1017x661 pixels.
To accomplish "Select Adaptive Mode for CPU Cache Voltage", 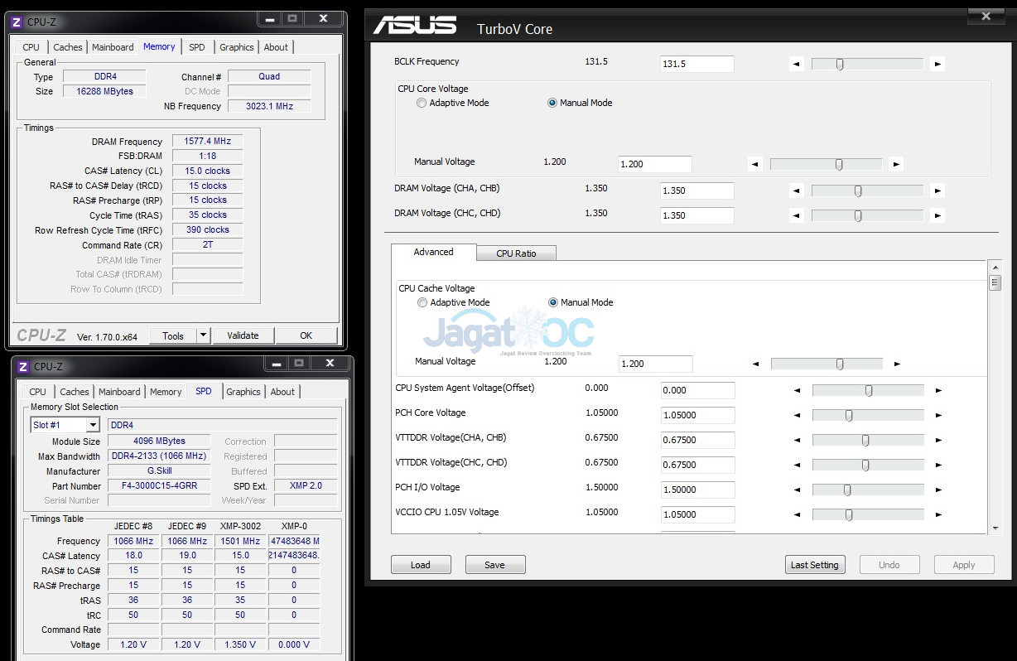I will pyautogui.click(x=422, y=303).
